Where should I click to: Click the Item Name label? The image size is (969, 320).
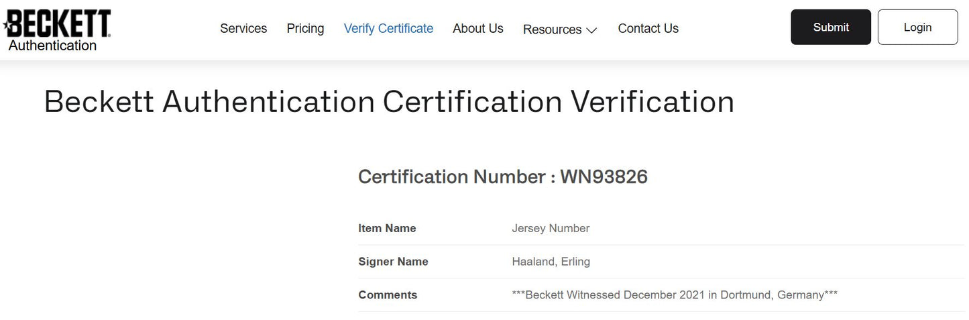387,228
